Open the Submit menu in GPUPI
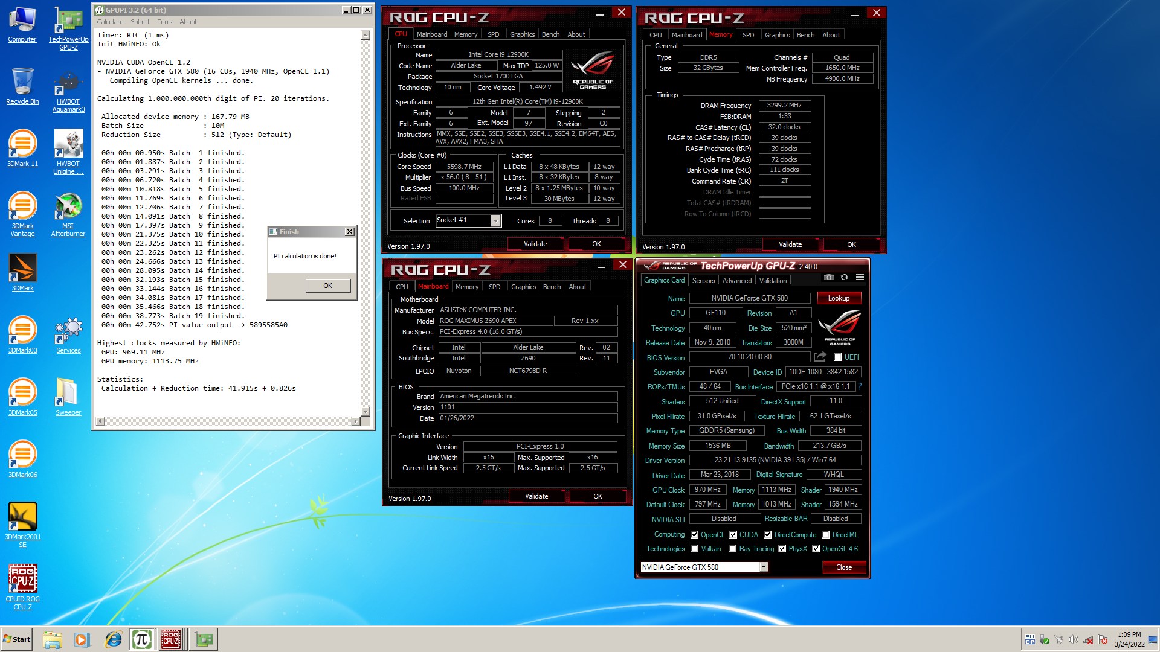This screenshot has width=1160, height=652. click(x=140, y=22)
